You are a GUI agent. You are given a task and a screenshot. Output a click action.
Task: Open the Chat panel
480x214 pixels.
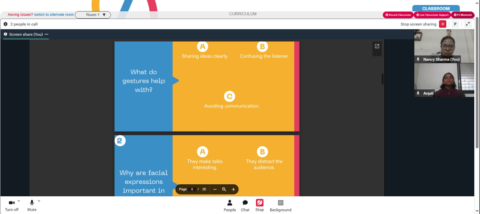[x=245, y=205]
